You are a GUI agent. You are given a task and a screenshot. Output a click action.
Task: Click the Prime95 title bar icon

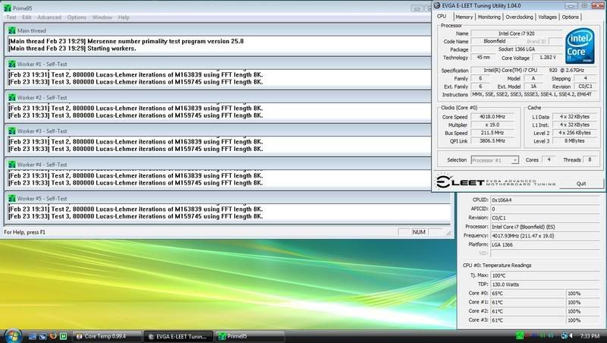[x=7, y=8]
